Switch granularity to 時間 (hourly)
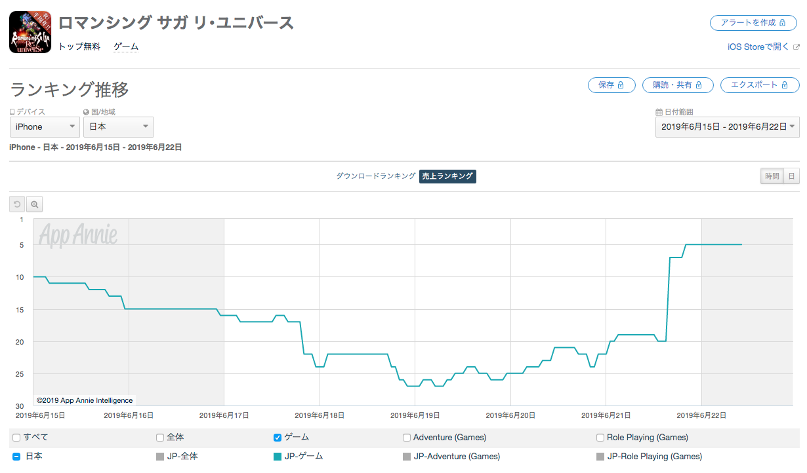 (x=772, y=176)
